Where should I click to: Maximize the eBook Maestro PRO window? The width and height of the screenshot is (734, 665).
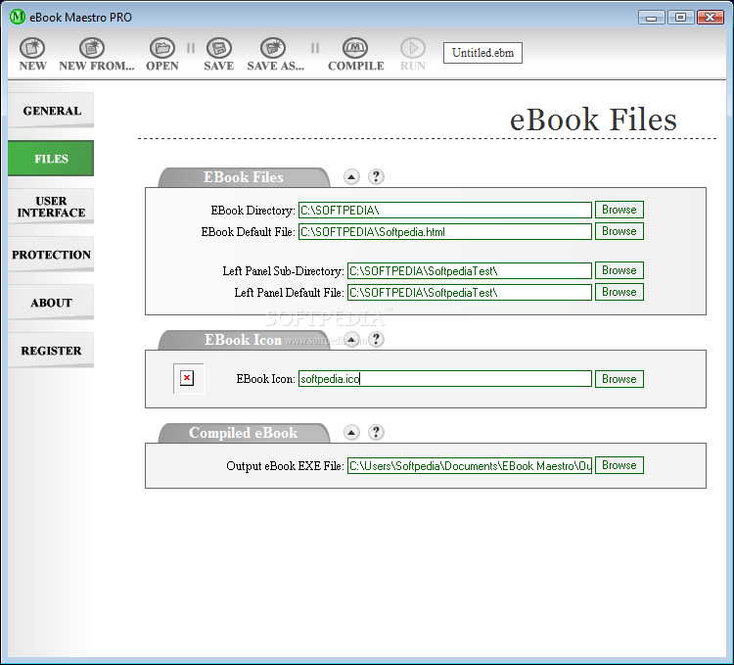(680, 18)
